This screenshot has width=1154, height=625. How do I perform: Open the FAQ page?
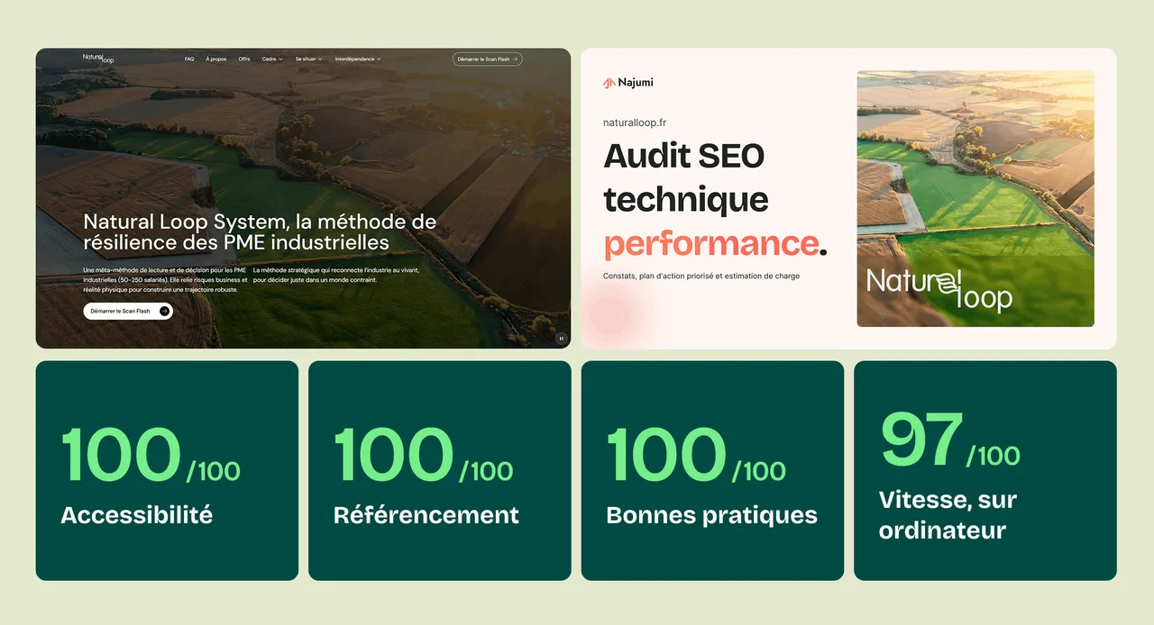(189, 59)
